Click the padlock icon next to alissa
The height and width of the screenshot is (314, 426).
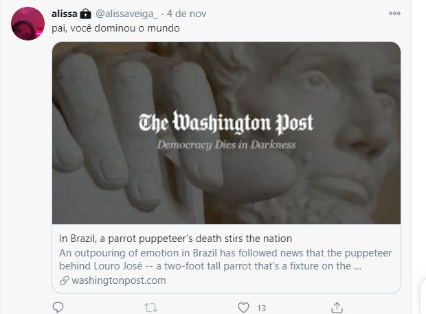[x=86, y=14]
